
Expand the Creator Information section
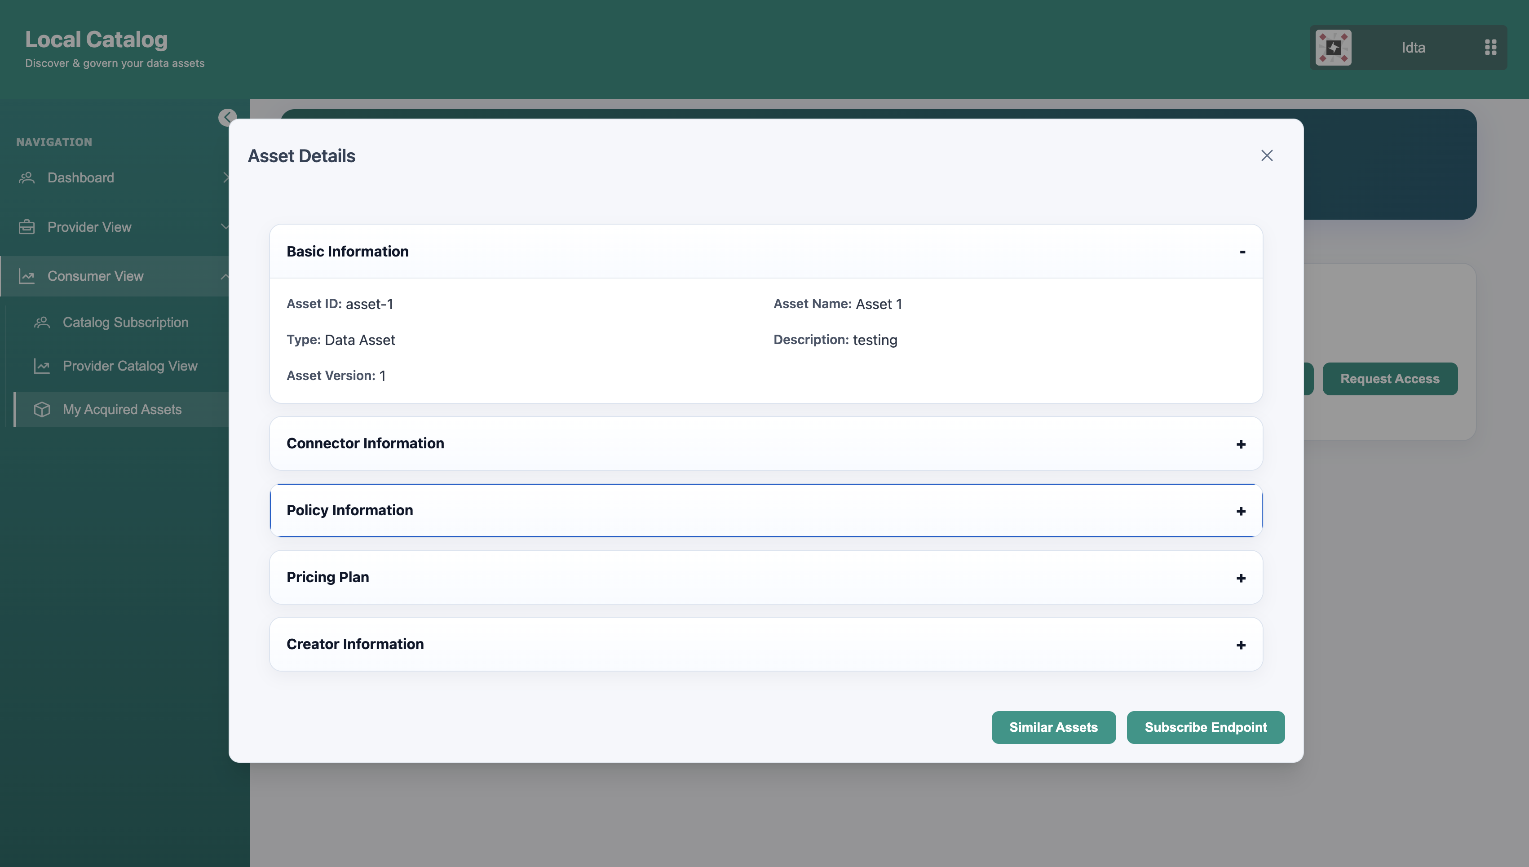[x=1241, y=645]
